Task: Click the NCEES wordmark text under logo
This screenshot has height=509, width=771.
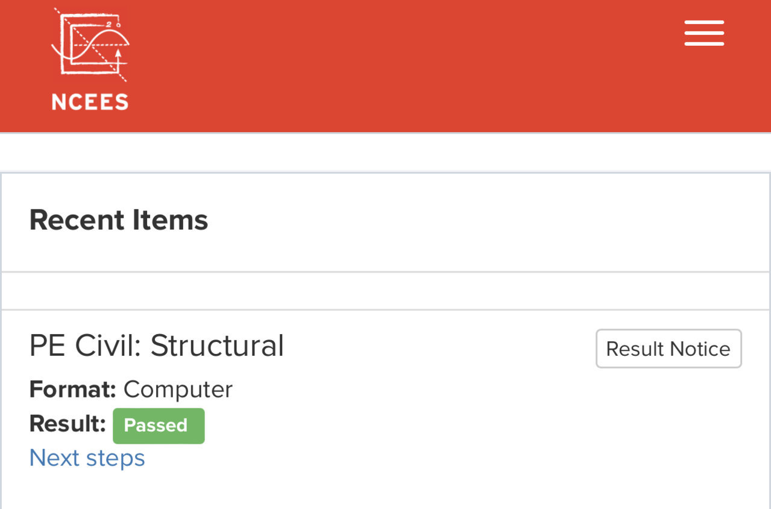Action: pyautogui.click(x=90, y=101)
